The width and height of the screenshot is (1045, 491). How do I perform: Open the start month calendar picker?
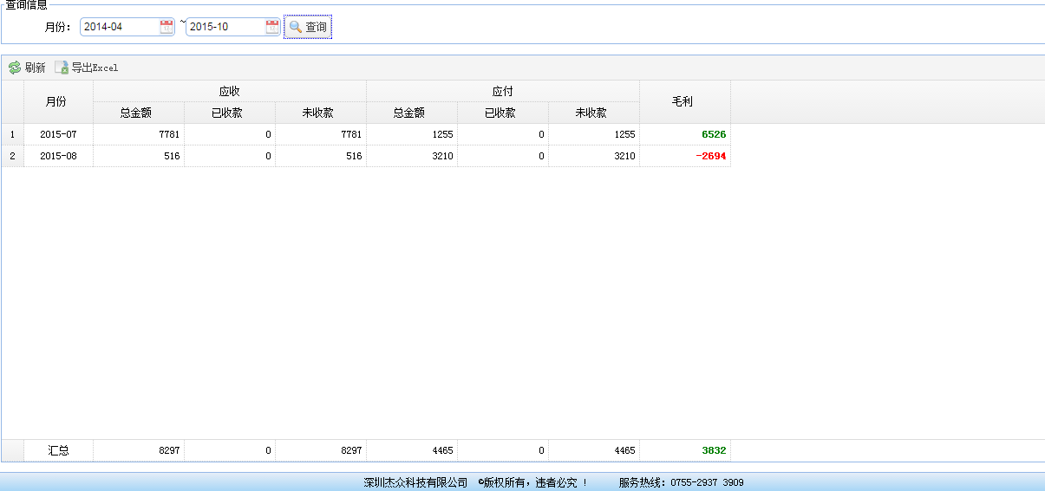click(167, 28)
